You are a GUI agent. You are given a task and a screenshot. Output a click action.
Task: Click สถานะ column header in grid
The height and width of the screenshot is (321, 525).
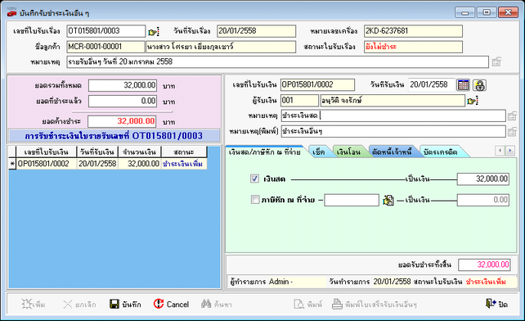point(184,152)
